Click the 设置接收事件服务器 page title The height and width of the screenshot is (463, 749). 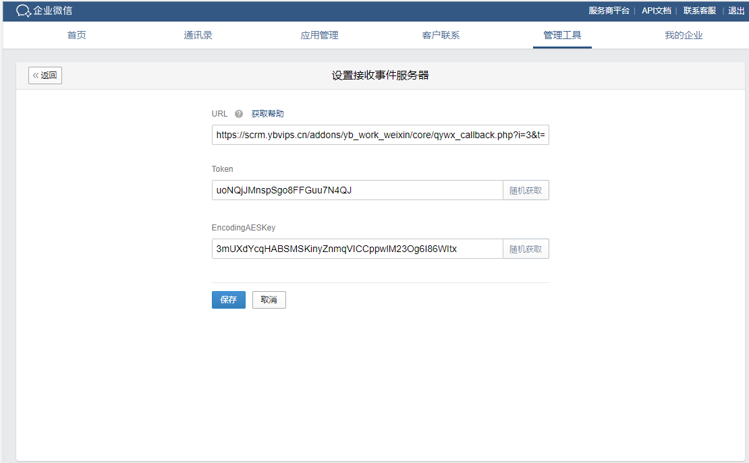pyautogui.click(x=380, y=75)
